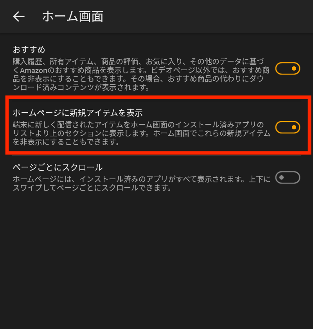This screenshot has width=313, height=329.
Task: Click the header bar right of ホーム画面
Action: 207,16
